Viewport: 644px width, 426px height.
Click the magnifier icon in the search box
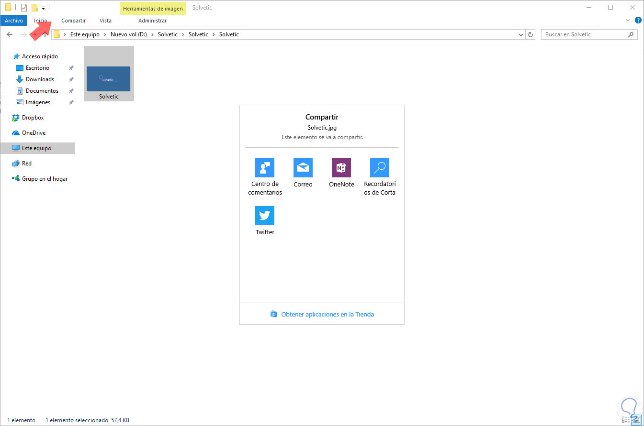tap(631, 34)
